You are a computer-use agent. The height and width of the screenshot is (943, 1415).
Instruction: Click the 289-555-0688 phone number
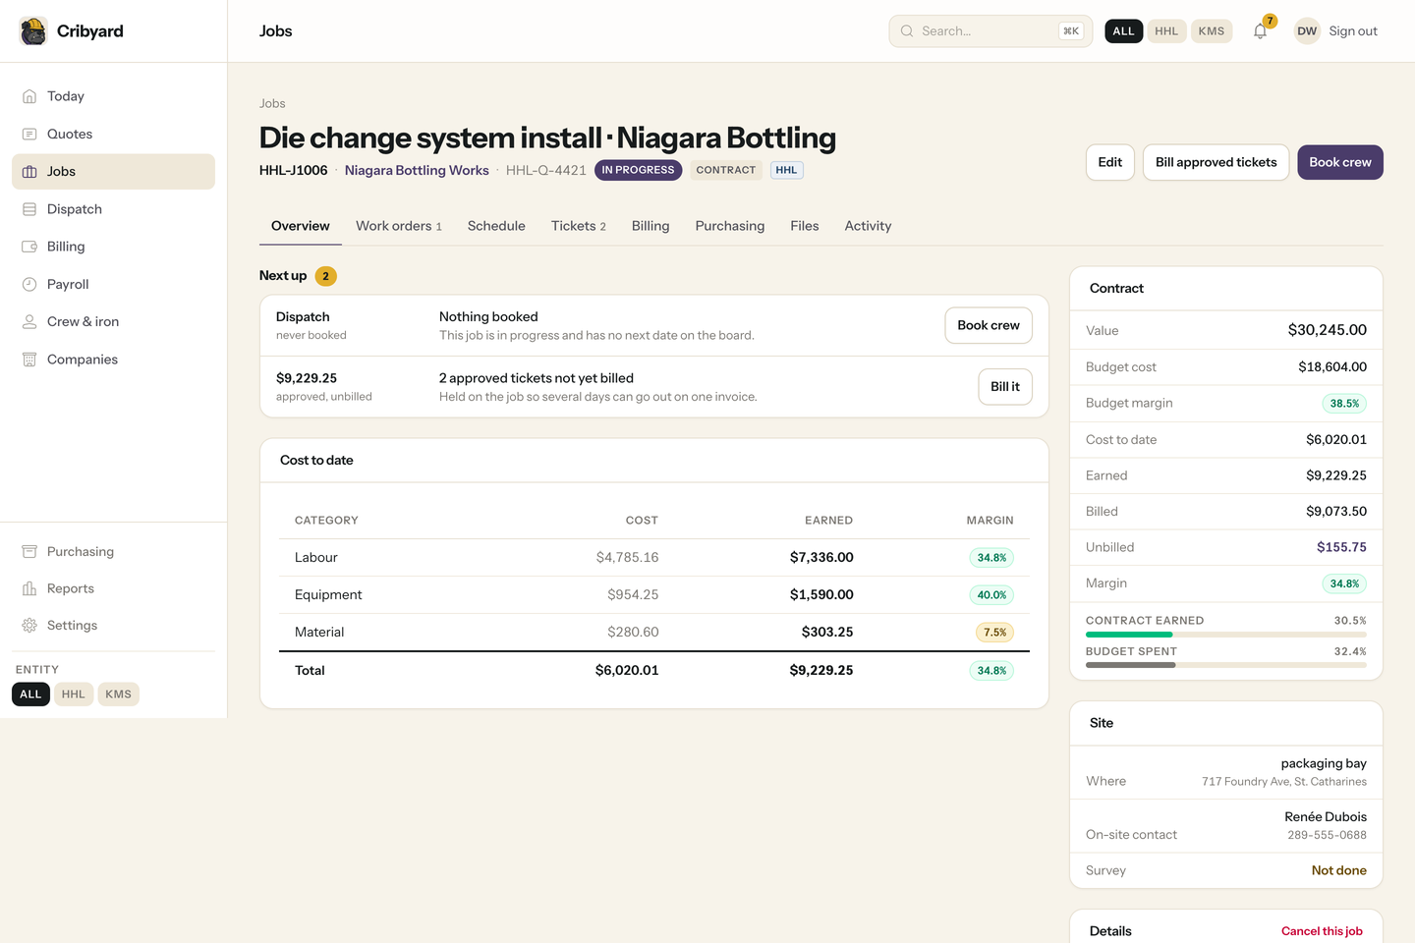[x=1327, y=835]
